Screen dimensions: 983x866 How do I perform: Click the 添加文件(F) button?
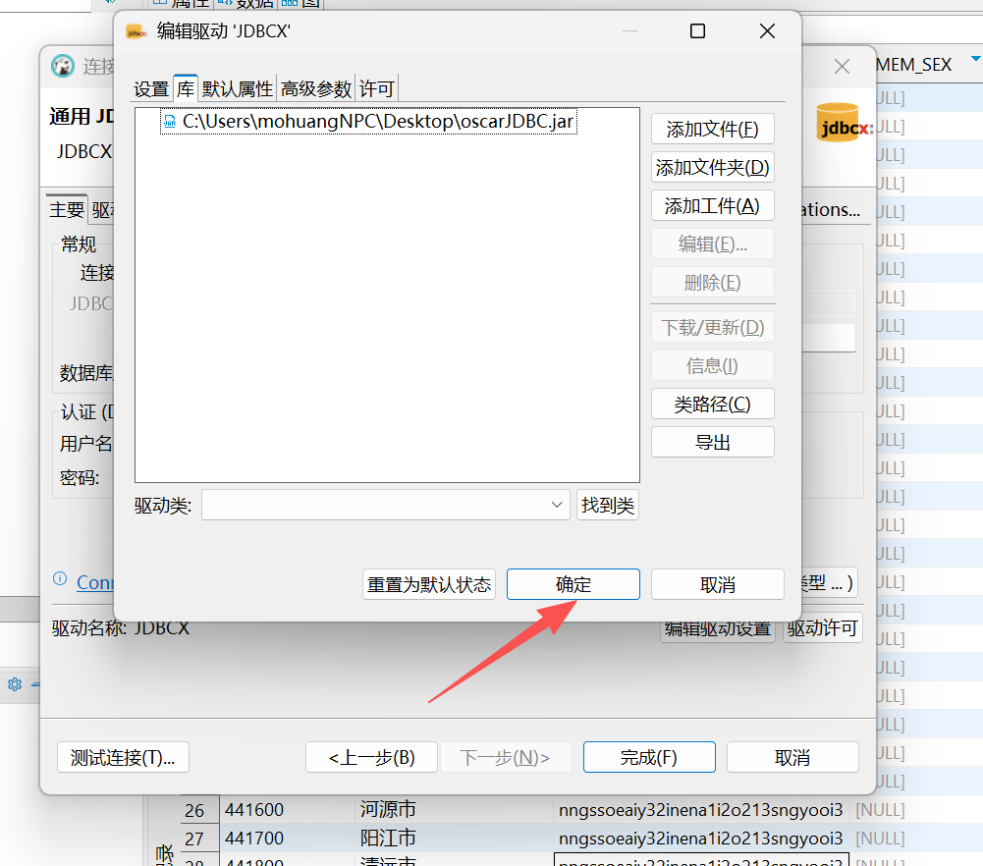click(x=712, y=130)
